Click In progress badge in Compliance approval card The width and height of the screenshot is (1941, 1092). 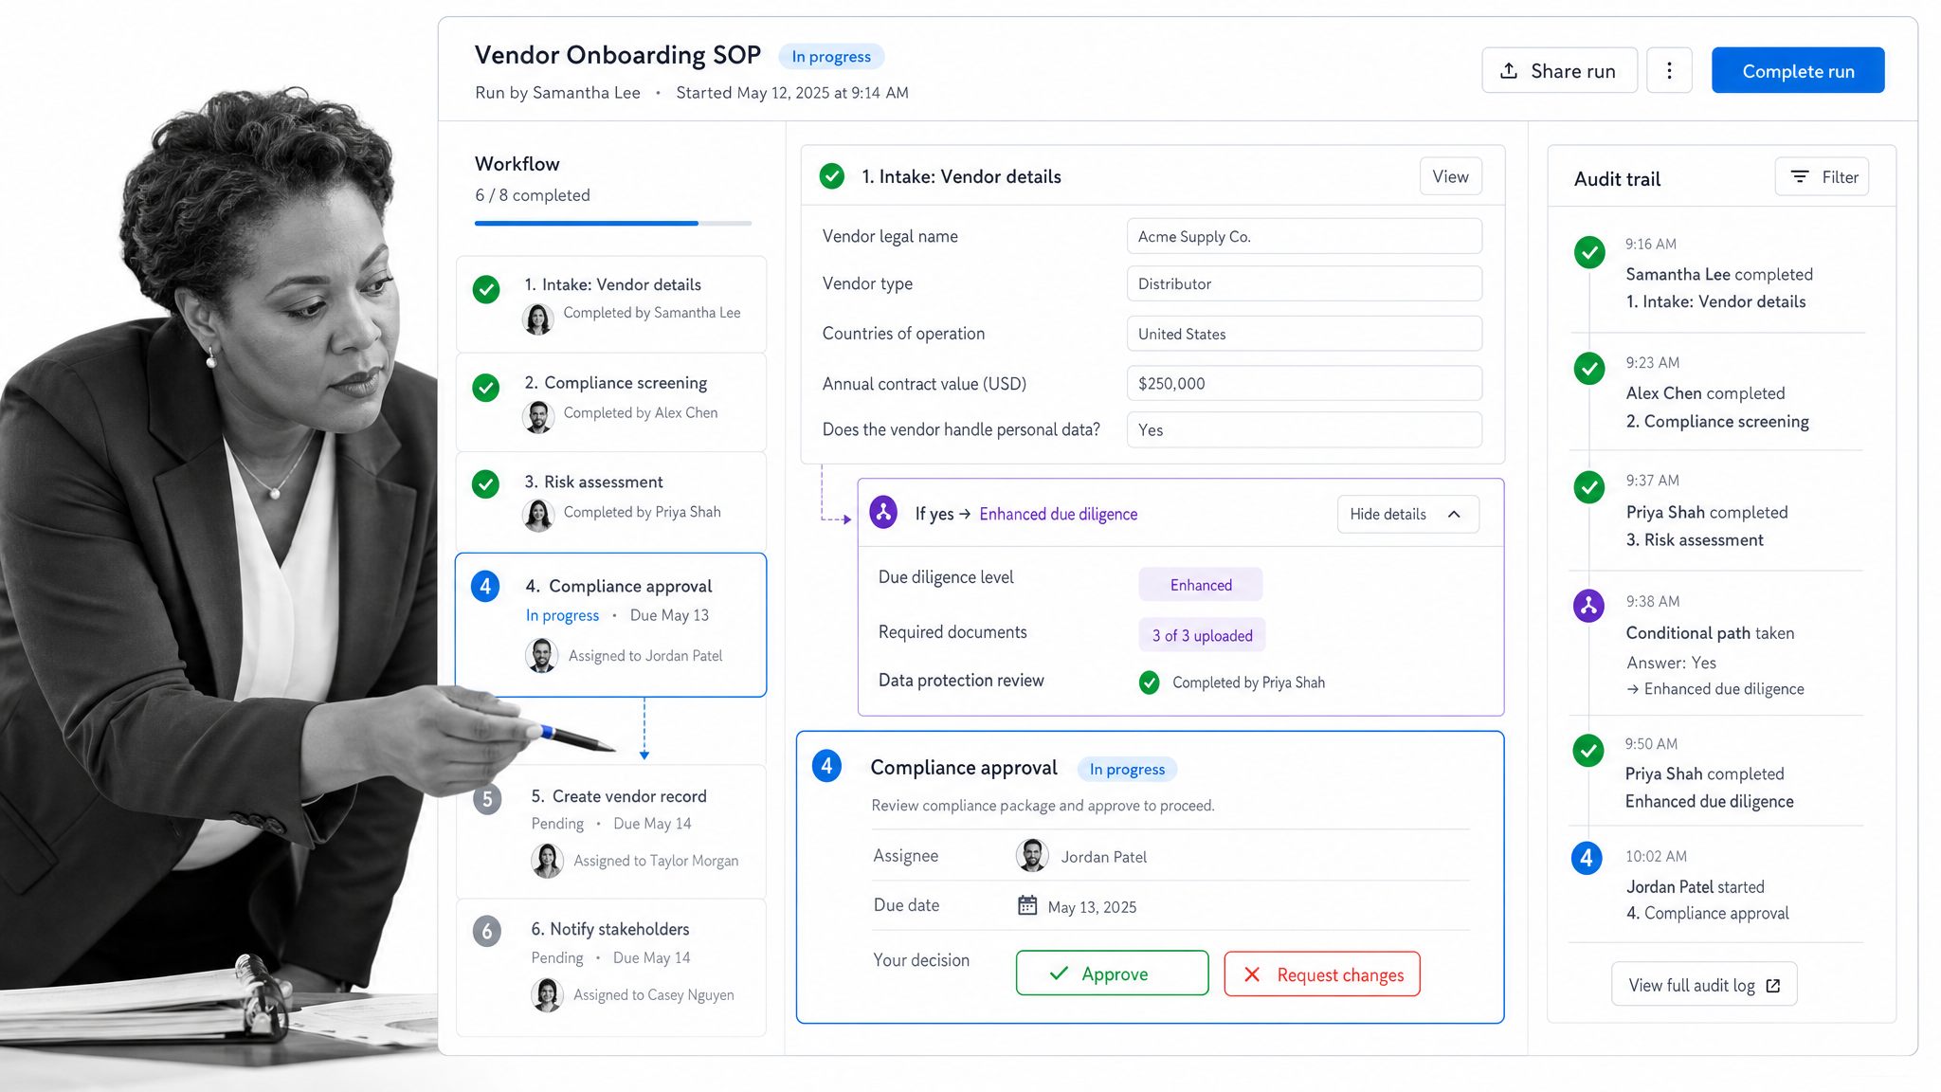click(x=1127, y=769)
